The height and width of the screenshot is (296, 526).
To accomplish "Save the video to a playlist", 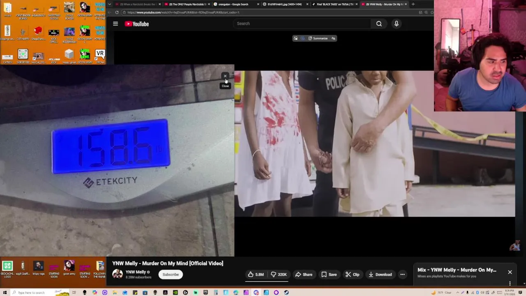I will click(x=329, y=275).
